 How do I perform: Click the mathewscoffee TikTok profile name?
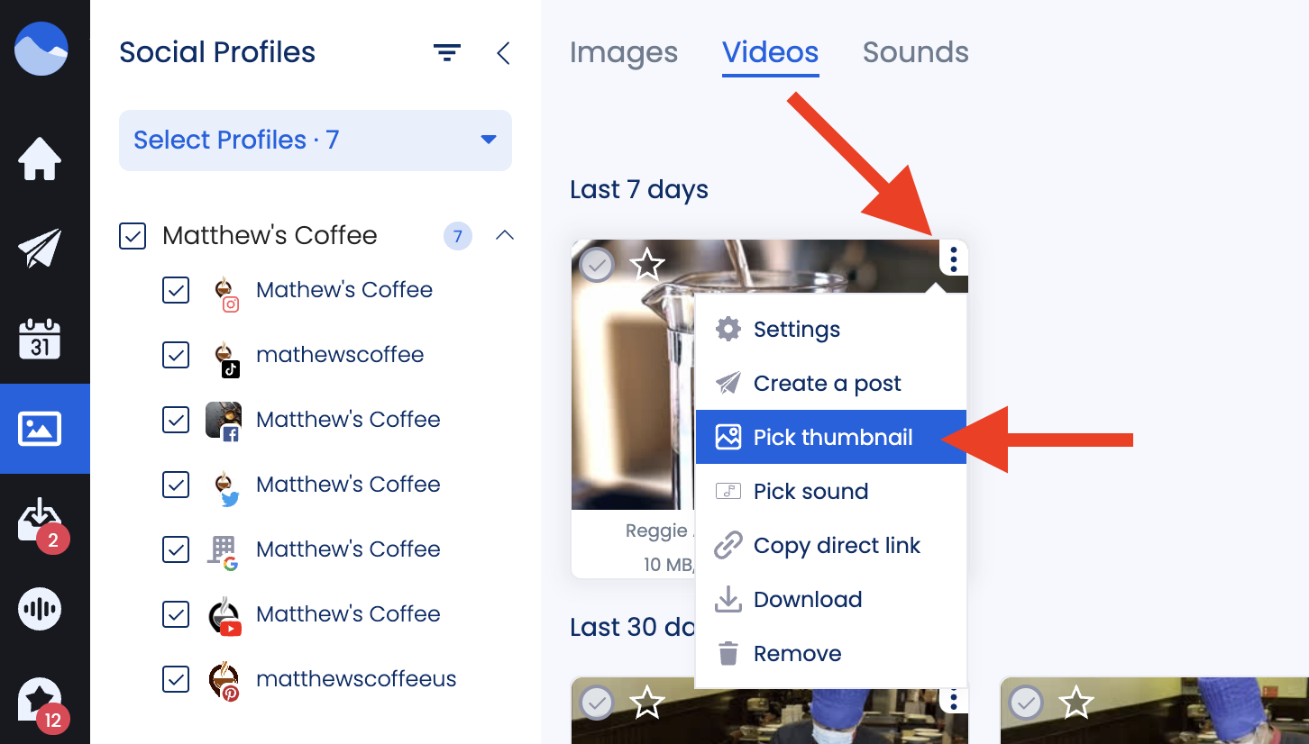click(340, 355)
